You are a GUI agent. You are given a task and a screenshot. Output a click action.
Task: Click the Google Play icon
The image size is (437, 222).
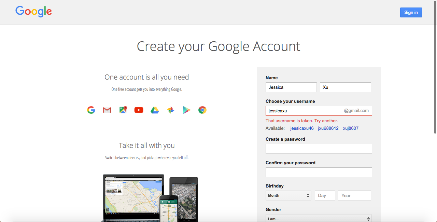[x=186, y=110]
